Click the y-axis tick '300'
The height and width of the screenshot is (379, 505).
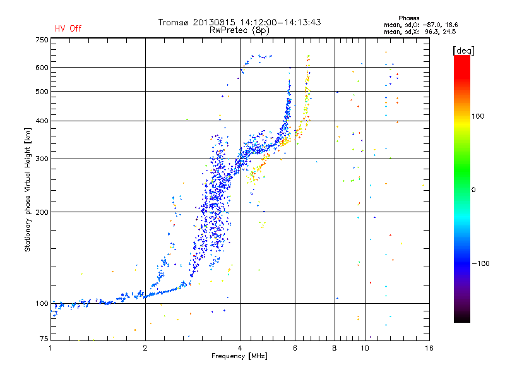[42, 159]
